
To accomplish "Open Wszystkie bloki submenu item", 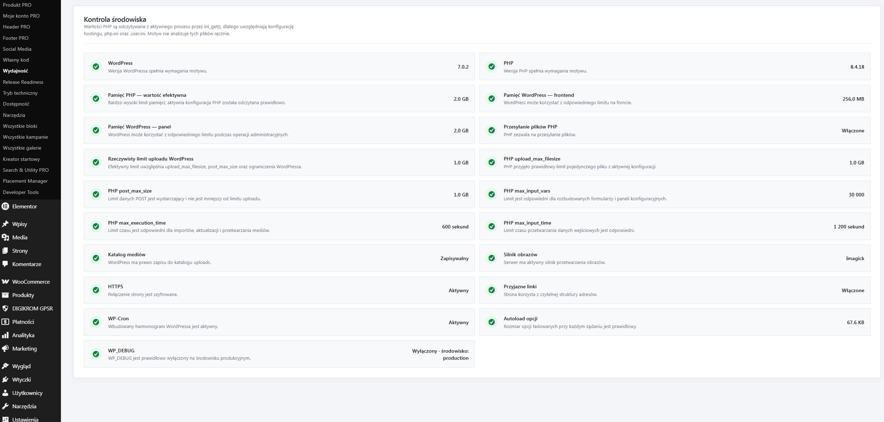I will [x=20, y=126].
